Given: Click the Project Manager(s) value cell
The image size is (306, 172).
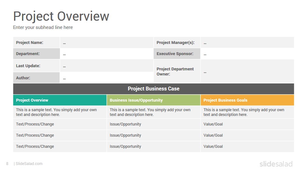Looking at the screenshot, I should (247, 42).
